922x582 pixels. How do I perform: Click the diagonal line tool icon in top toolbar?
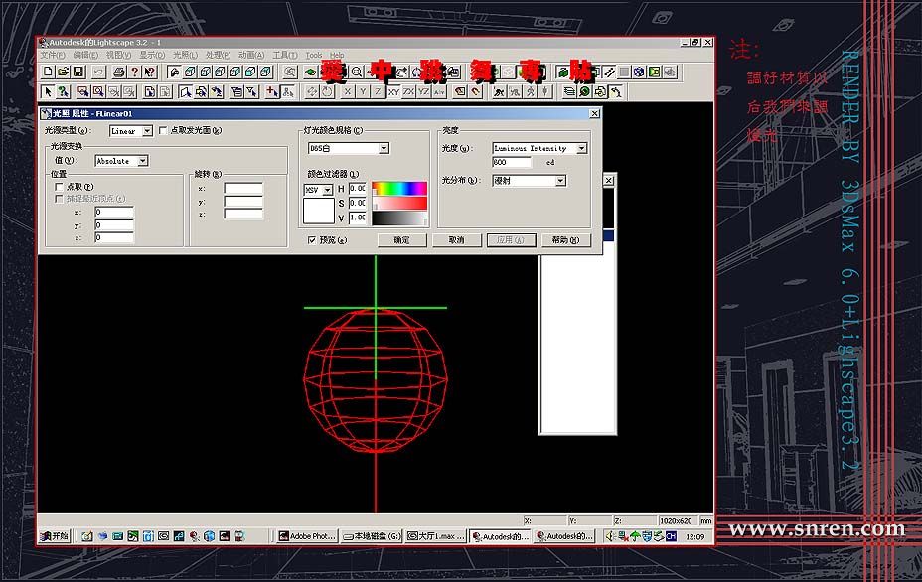(610, 72)
